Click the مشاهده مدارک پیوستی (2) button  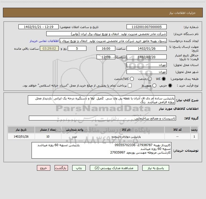[x=114, y=168]
